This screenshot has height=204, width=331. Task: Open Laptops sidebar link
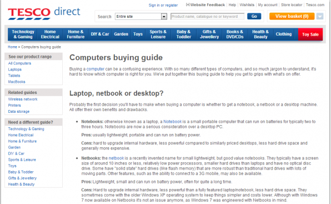15,69
